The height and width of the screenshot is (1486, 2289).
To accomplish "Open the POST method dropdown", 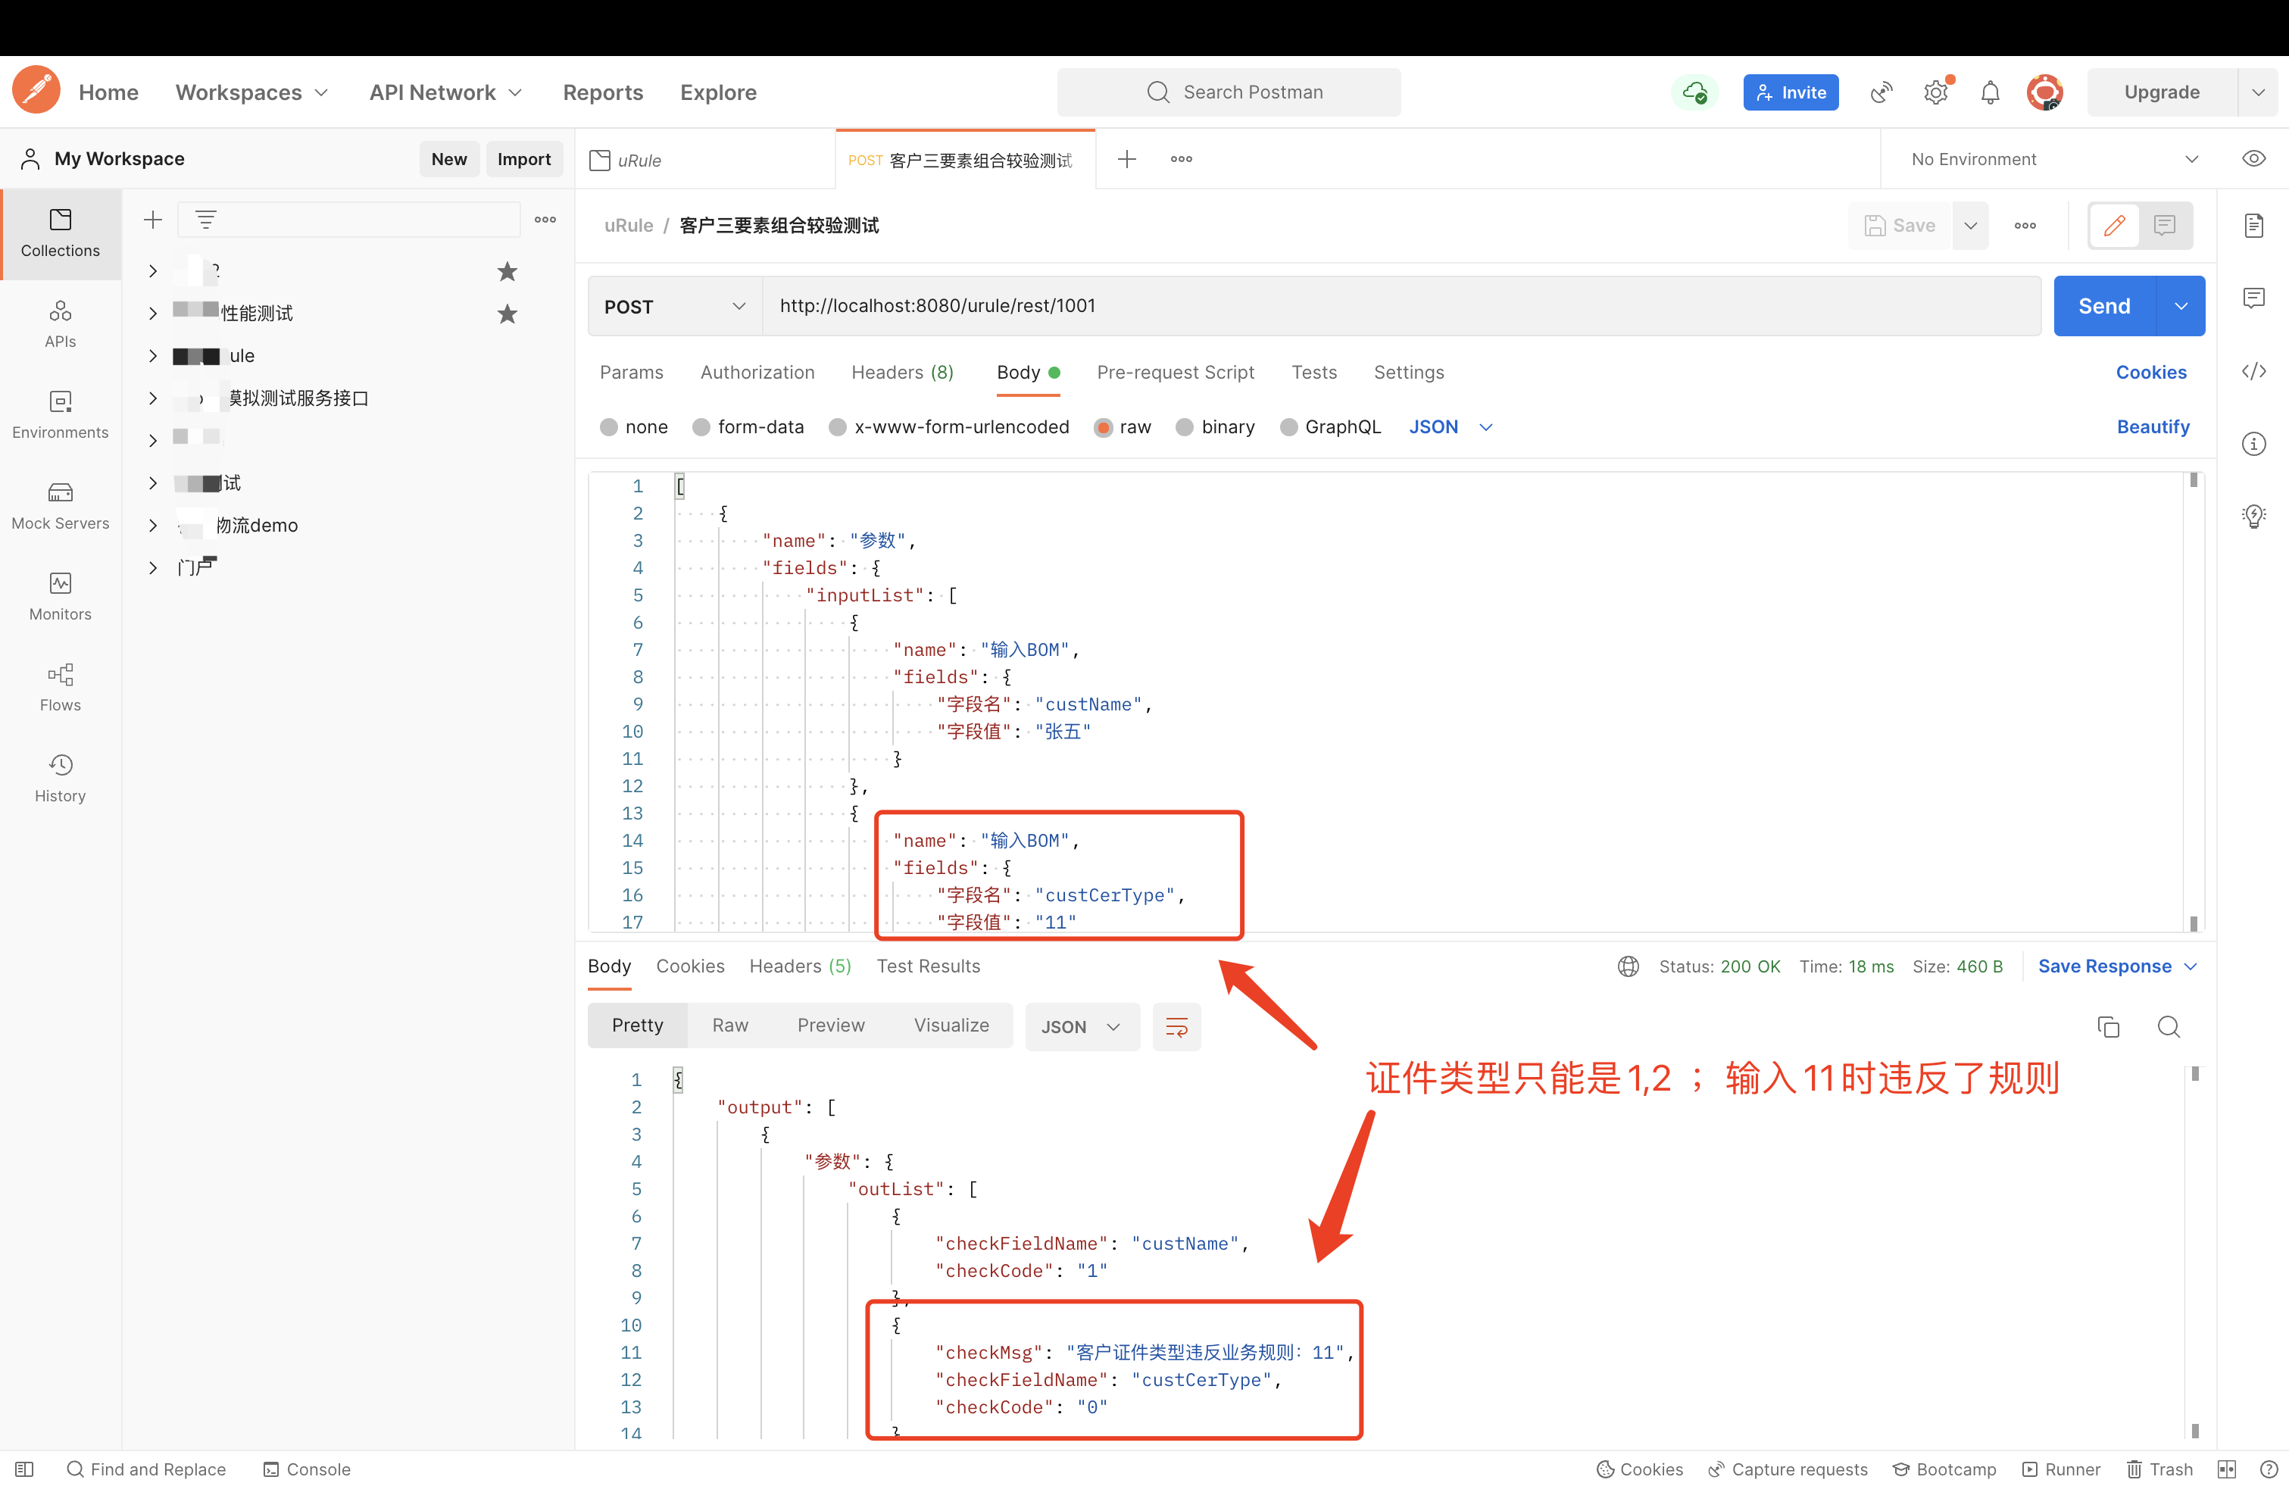I will 674,306.
